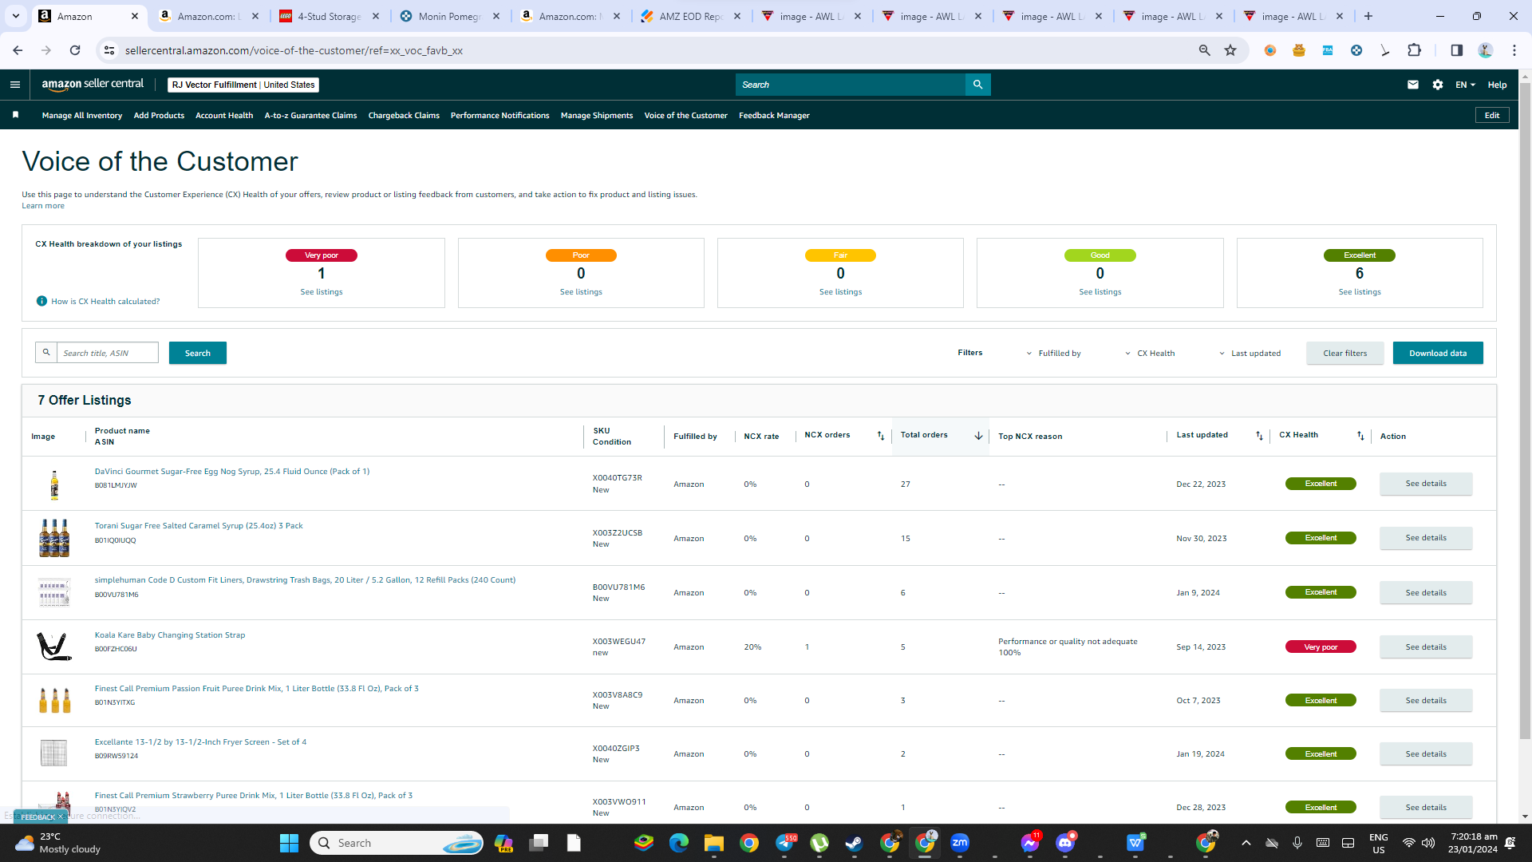Open Help in the Seller Central header
Image resolution: width=1532 pixels, height=862 pixels.
click(1497, 85)
